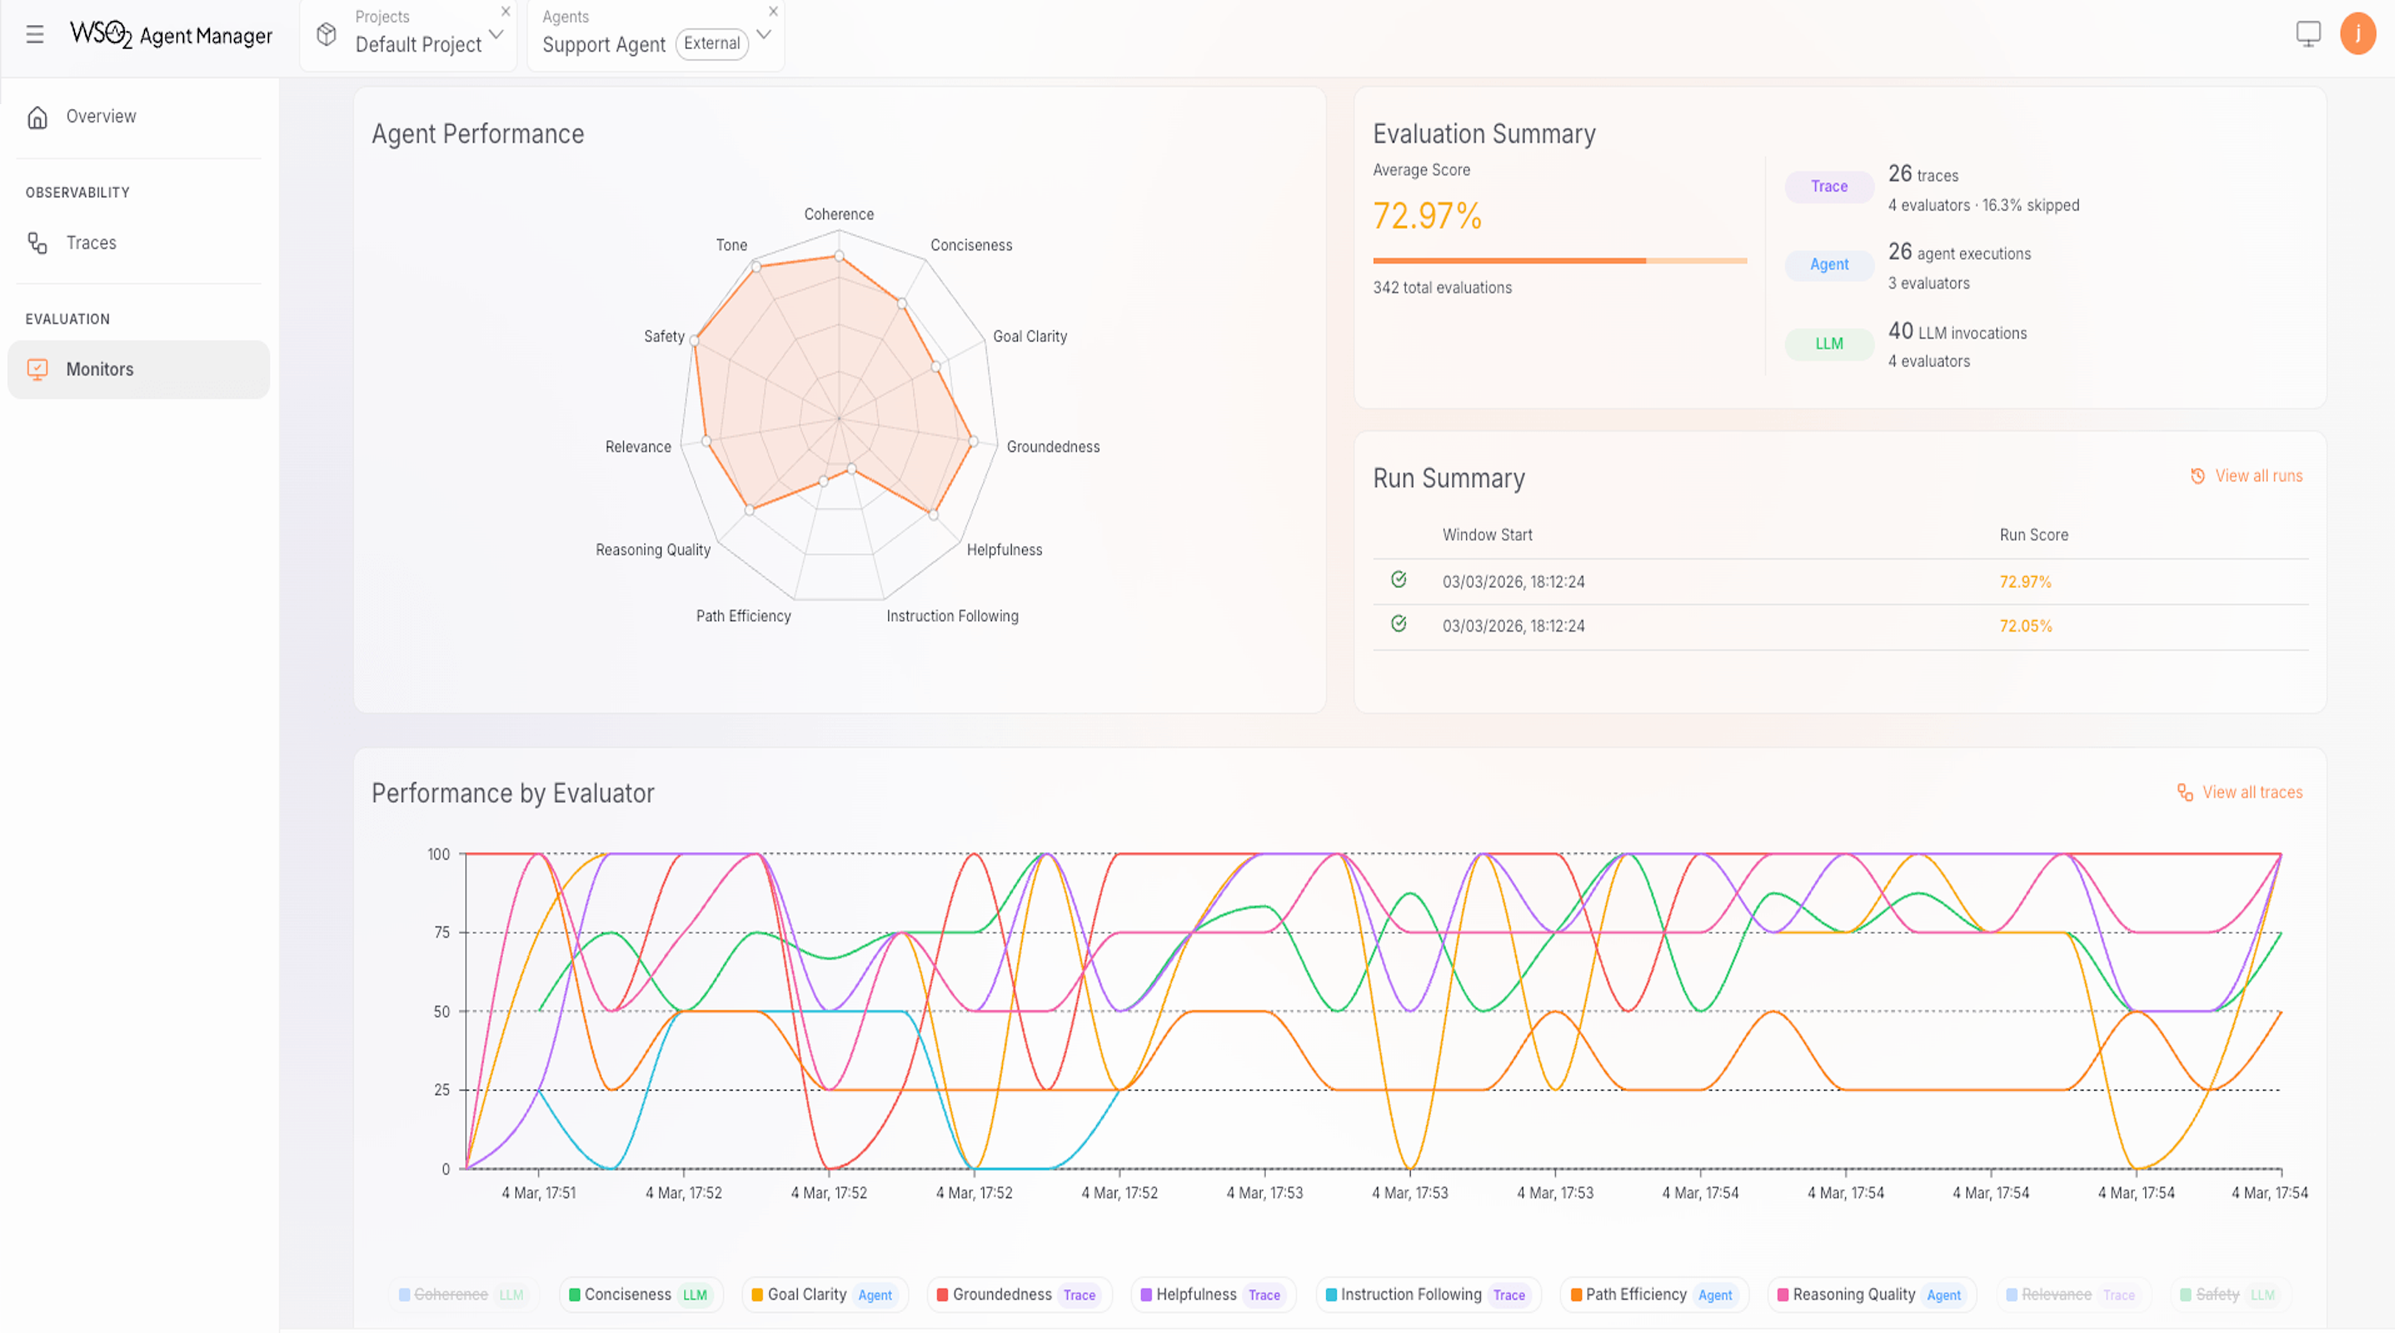Click the display icon in the top bar
Screen dimensions: 2395x1333
coord(2310,35)
